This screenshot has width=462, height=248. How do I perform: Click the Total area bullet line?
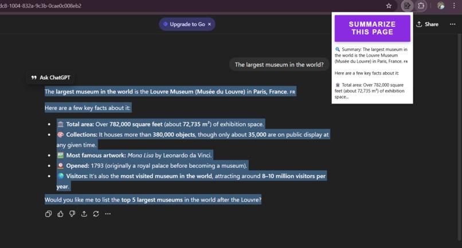tap(160, 124)
